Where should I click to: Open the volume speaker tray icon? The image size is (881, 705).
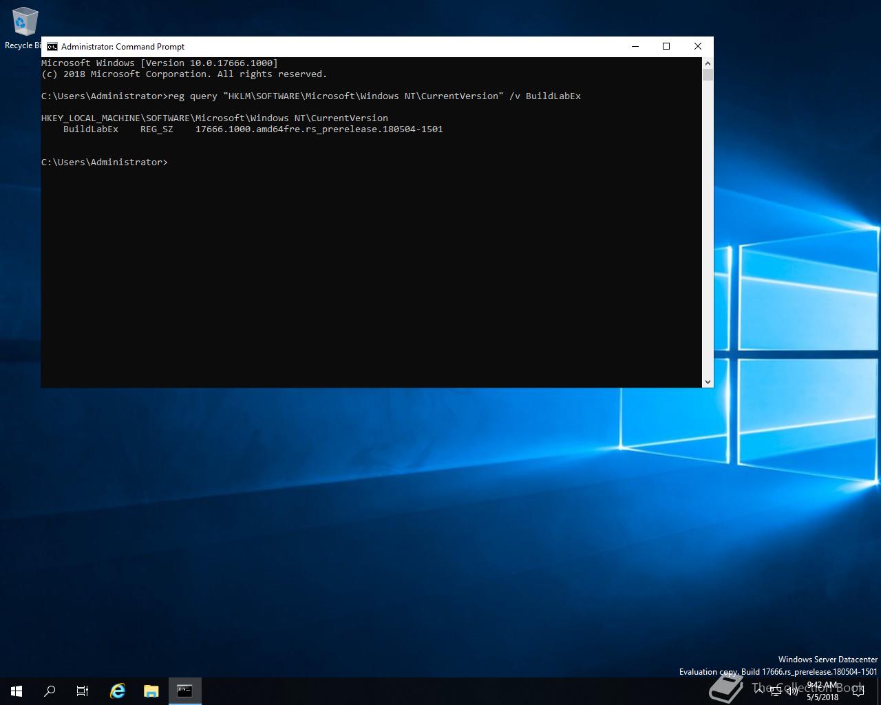792,691
